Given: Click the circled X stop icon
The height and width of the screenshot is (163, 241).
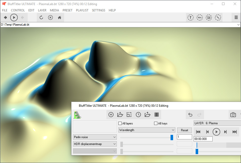Looking at the screenshot, I should tap(50, 17).
